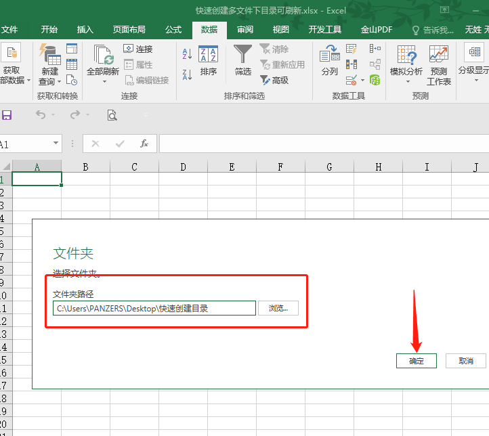This screenshot has height=436, width=489.
Task: Sort descending with the Z-to-A icon
Action: [x=187, y=75]
